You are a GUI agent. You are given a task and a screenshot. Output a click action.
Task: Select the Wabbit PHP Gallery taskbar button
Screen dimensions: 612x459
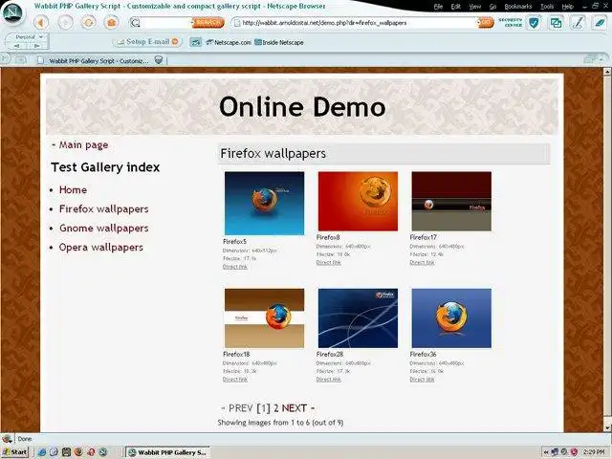click(x=167, y=452)
